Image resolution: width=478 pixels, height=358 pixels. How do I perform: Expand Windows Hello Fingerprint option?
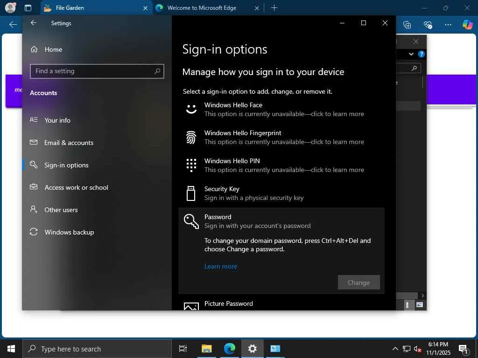tap(281, 138)
